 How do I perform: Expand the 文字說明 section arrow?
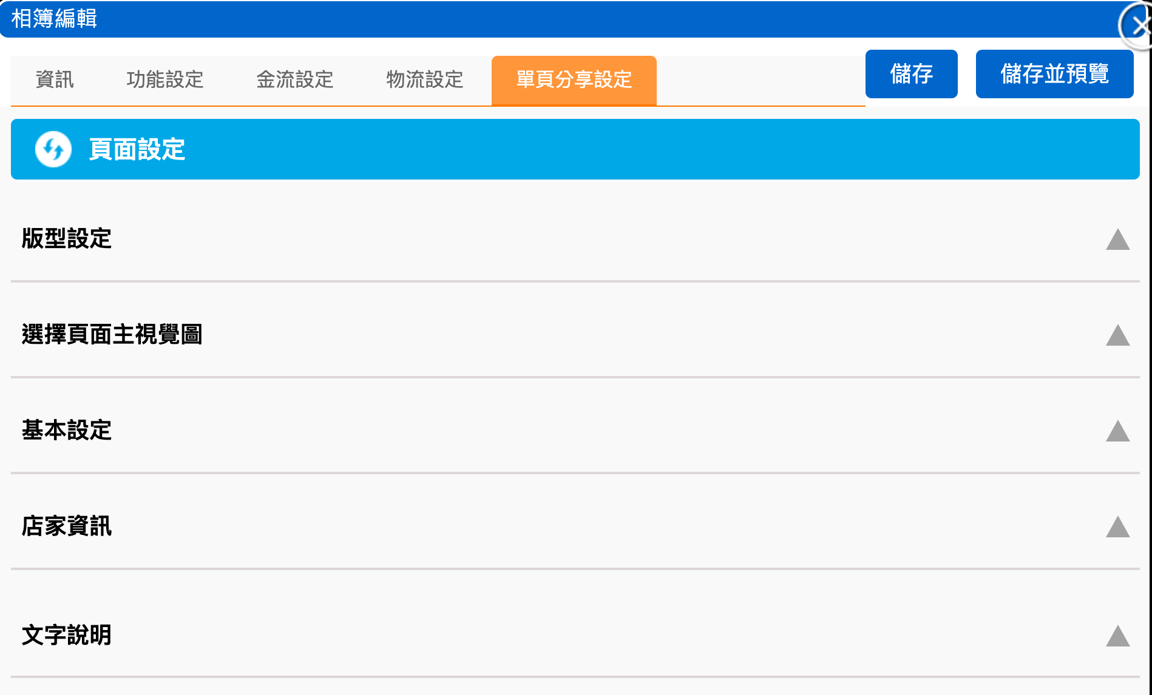pyautogui.click(x=1118, y=636)
